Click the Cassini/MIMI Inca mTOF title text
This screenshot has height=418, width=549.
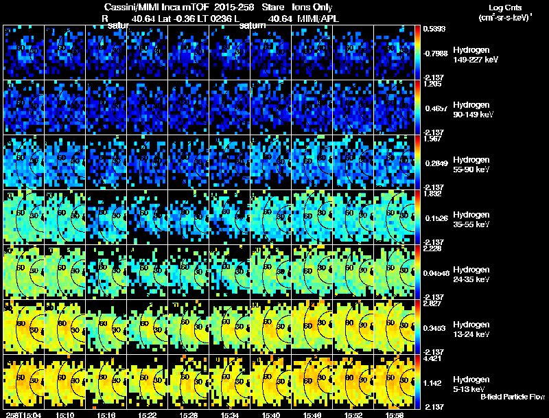point(156,7)
